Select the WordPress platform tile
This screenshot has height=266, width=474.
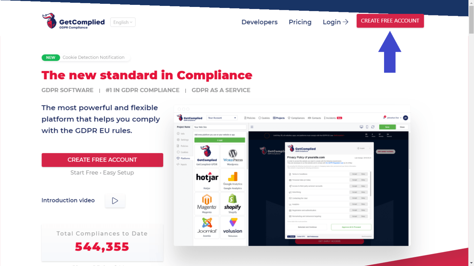point(233,155)
